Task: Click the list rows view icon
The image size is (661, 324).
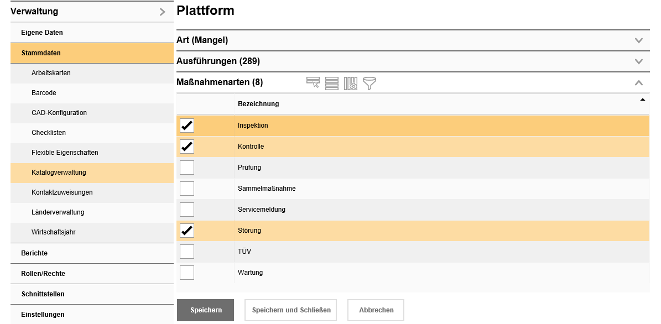Action: (332, 83)
